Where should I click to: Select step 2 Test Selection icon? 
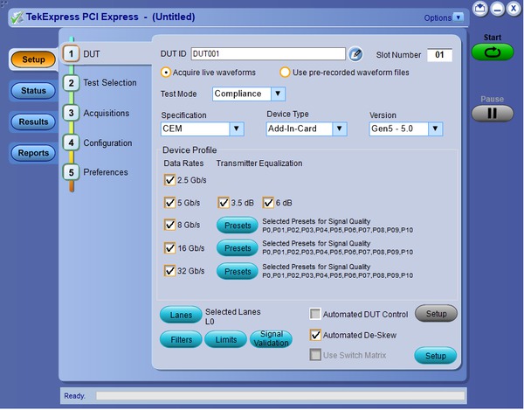pos(72,83)
